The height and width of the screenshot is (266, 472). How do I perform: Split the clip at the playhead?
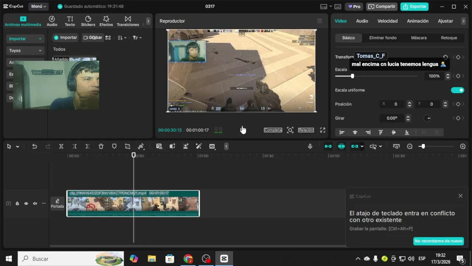coord(61,146)
